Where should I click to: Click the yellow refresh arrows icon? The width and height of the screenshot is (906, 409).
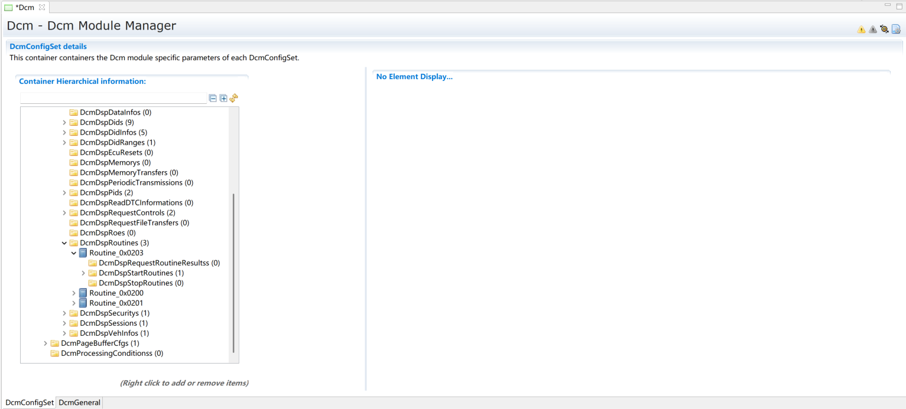point(234,98)
